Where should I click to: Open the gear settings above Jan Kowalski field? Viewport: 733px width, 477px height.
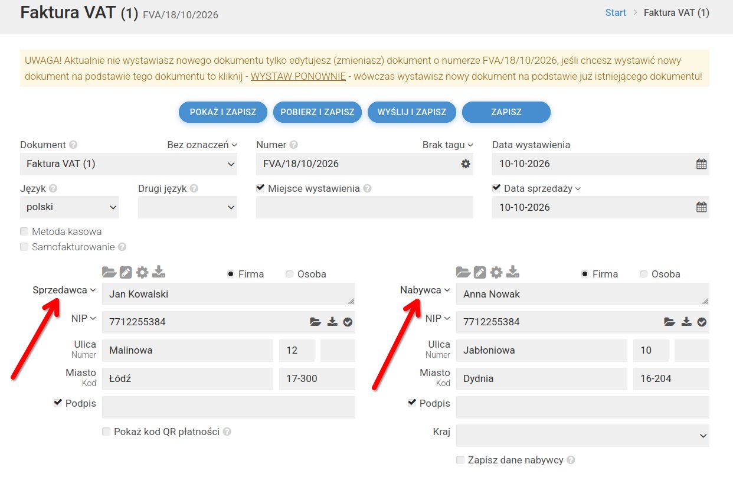point(142,272)
